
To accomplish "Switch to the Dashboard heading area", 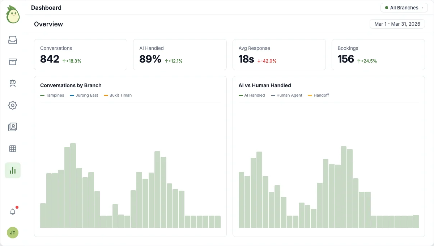I will coord(46,8).
